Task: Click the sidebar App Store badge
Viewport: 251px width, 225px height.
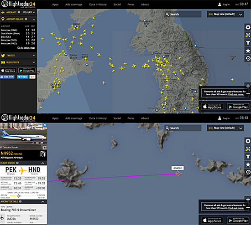Action: coord(9,70)
